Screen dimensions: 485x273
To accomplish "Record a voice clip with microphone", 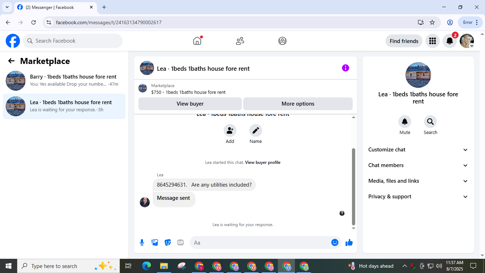I will [142, 242].
